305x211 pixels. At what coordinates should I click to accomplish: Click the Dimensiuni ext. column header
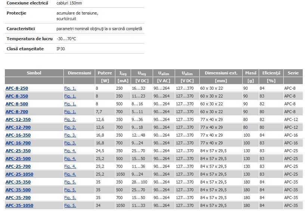click(x=221, y=73)
